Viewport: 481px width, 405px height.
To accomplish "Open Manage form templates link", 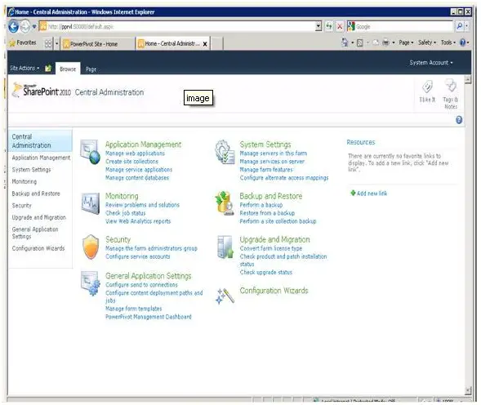I will tap(133, 309).
